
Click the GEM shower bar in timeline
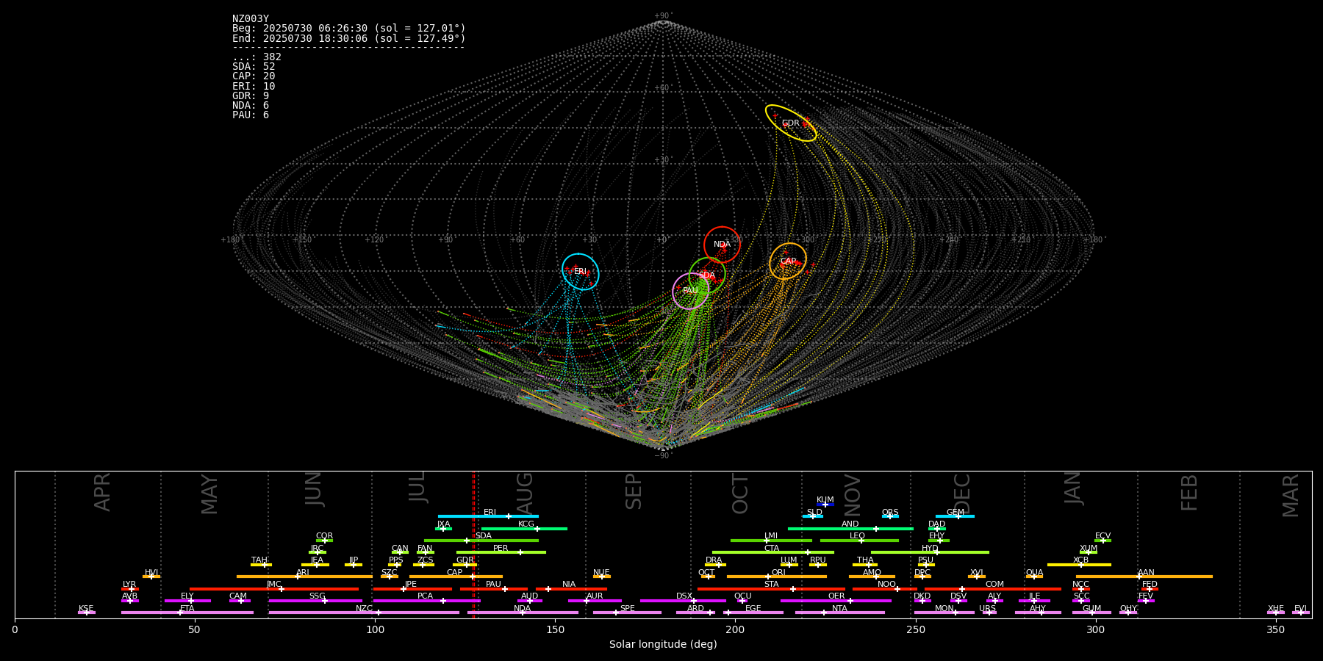[955, 516]
